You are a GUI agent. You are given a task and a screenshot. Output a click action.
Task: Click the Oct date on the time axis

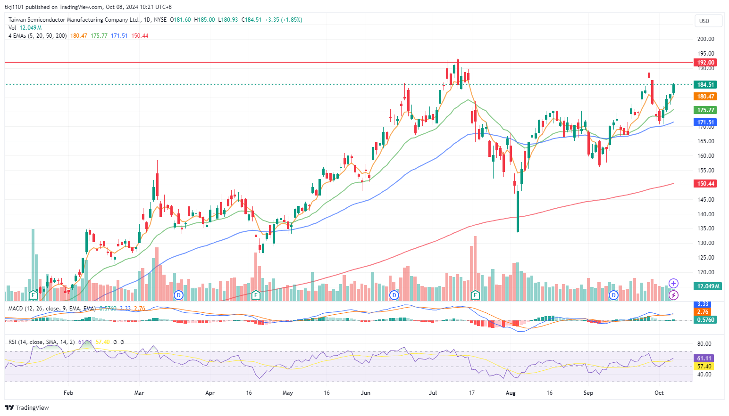tap(659, 393)
